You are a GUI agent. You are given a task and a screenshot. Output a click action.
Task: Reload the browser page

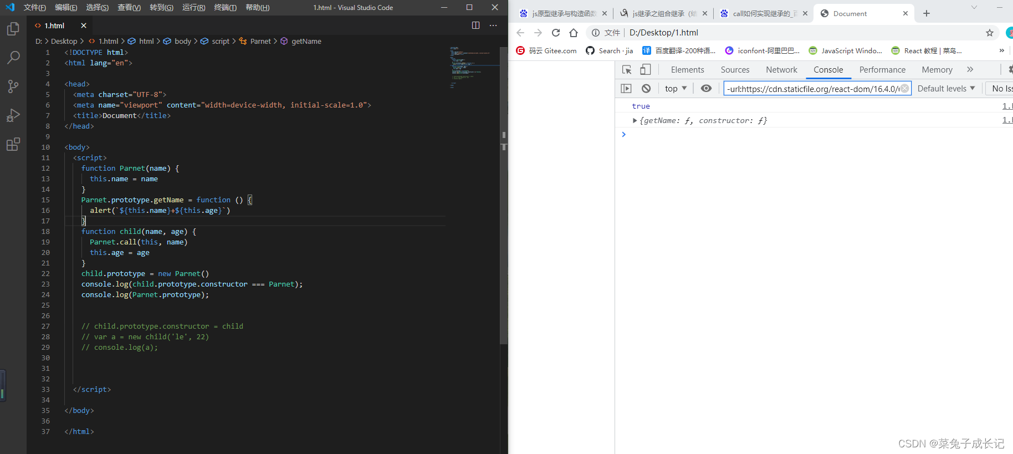[556, 33]
